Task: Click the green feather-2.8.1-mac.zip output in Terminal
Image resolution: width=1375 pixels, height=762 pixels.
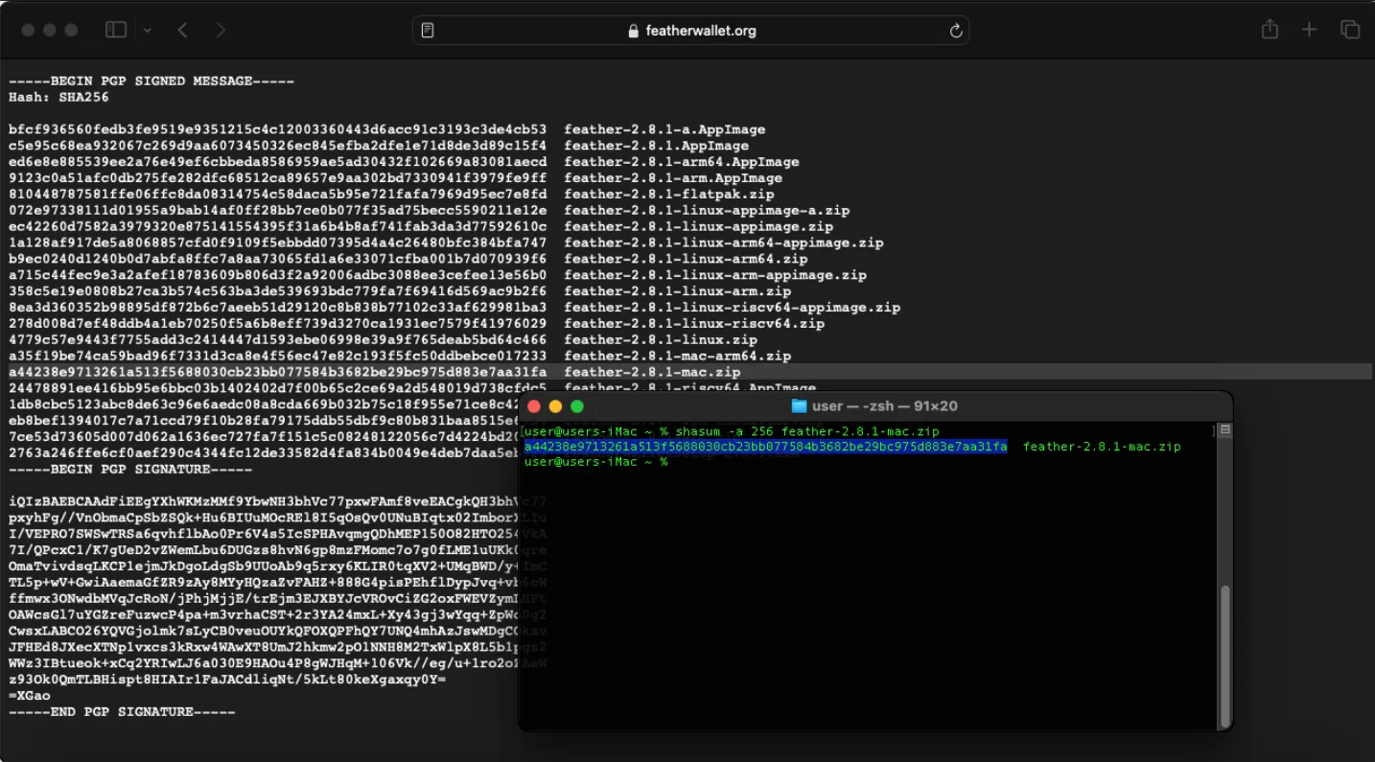Action: point(1102,447)
